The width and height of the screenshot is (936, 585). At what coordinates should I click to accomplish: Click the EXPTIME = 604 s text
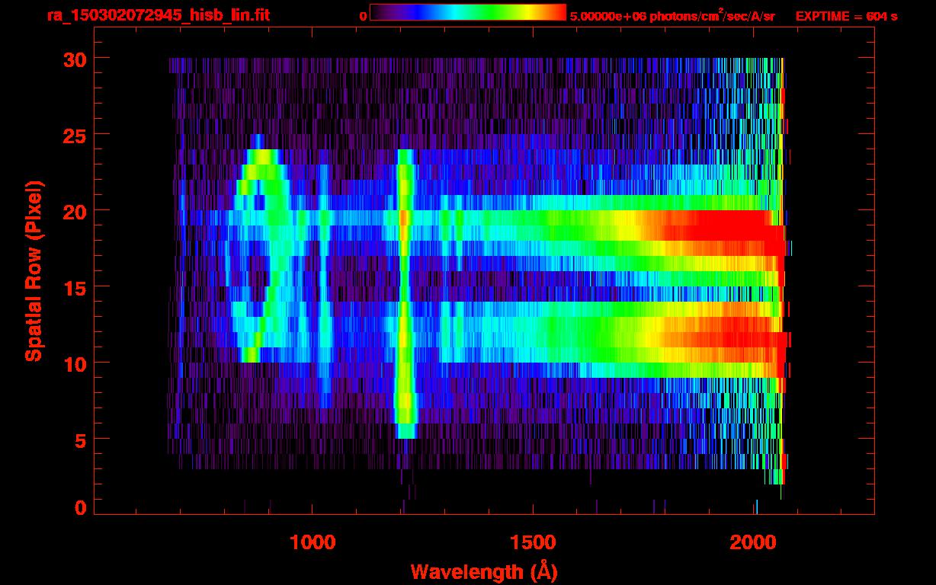coord(846,16)
